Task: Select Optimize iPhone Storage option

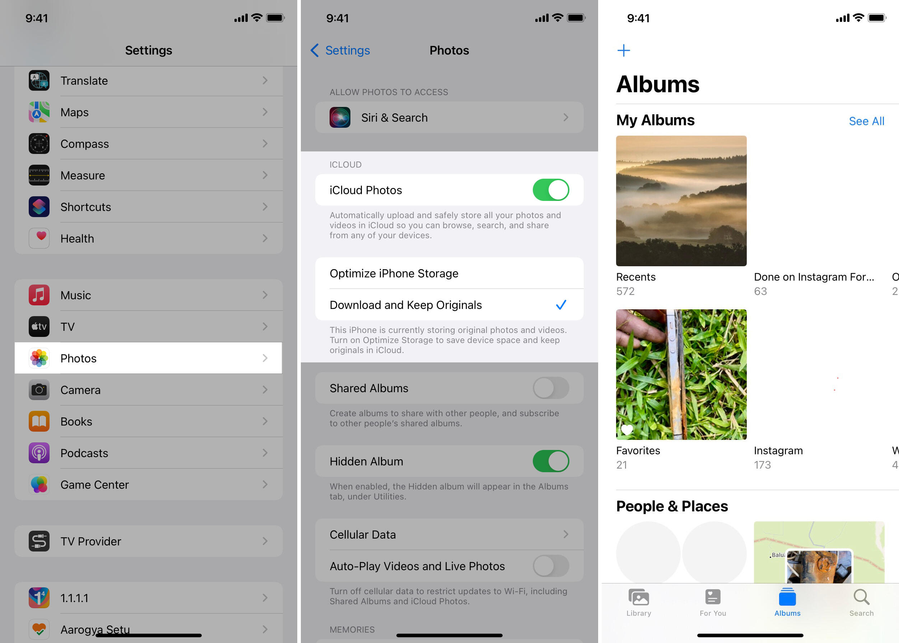Action: [x=449, y=273]
